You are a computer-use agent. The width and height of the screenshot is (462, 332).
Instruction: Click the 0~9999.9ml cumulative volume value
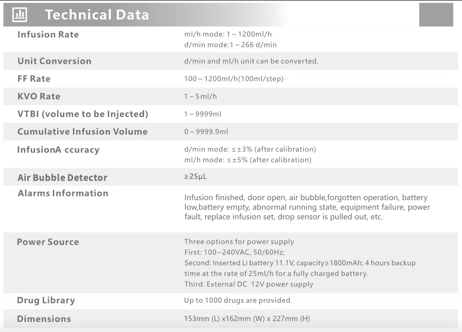(x=206, y=131)
